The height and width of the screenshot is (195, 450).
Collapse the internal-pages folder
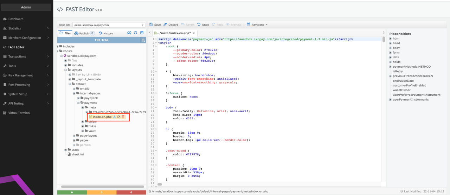(74, 93)
